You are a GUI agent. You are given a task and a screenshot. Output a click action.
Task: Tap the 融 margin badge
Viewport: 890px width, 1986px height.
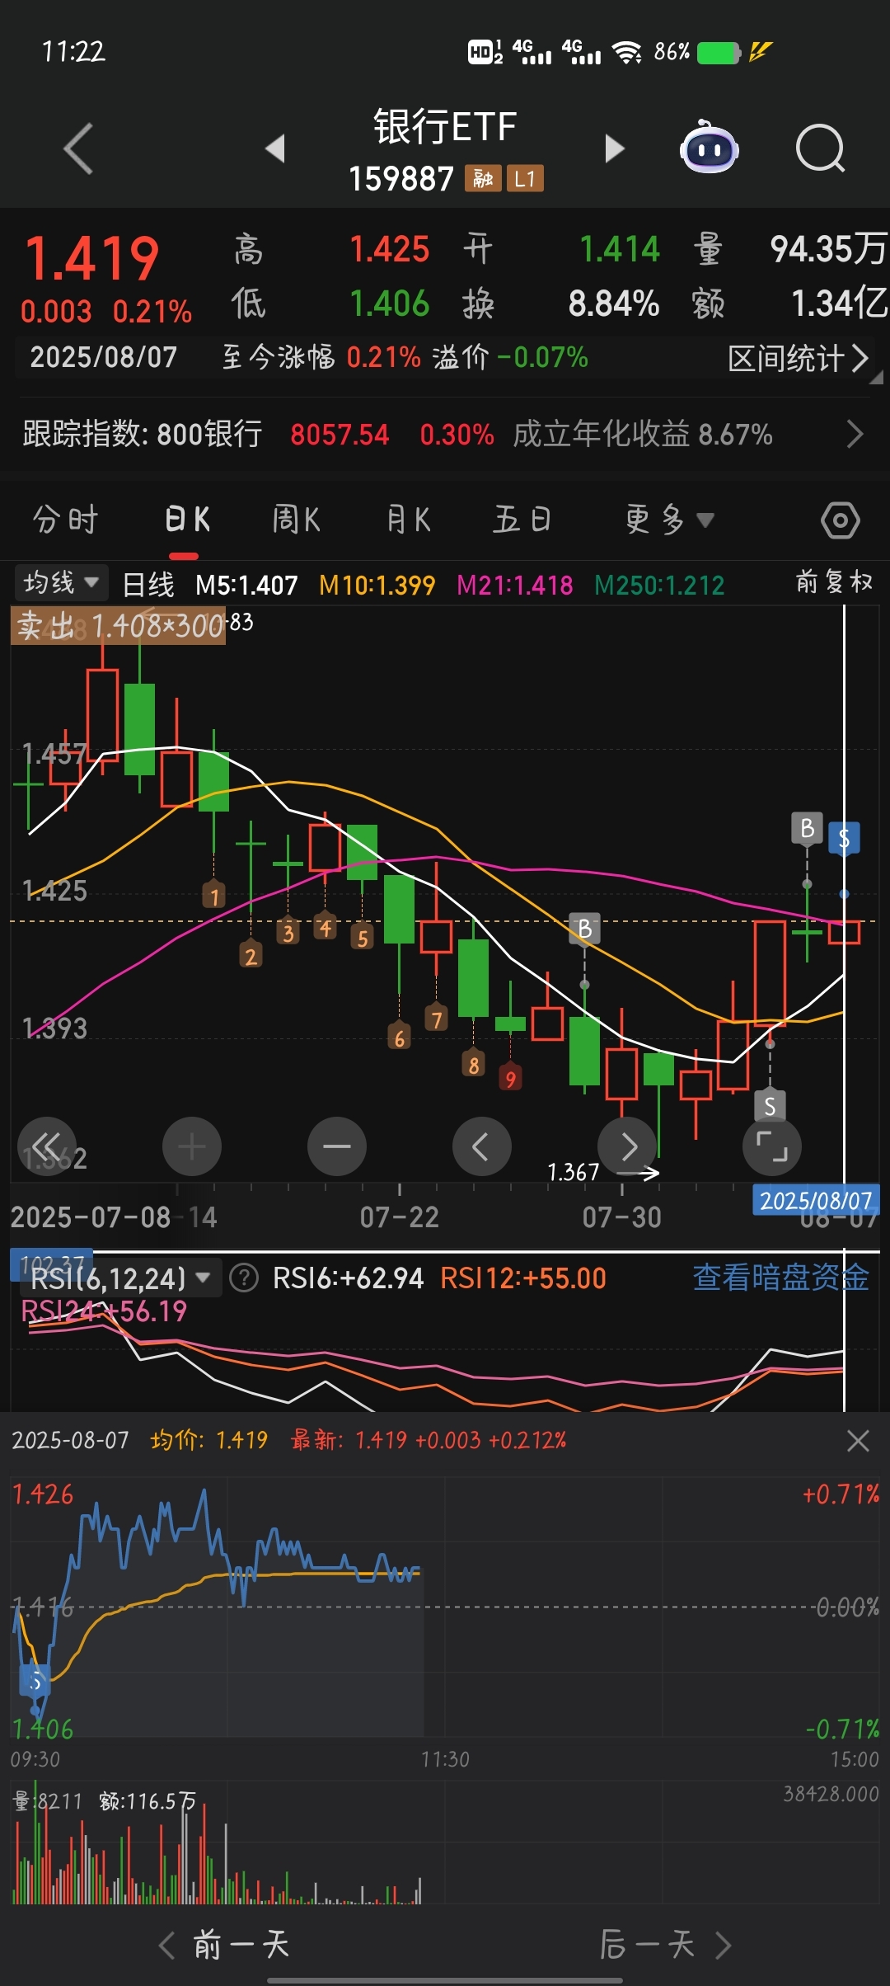(x=483, y=178)
